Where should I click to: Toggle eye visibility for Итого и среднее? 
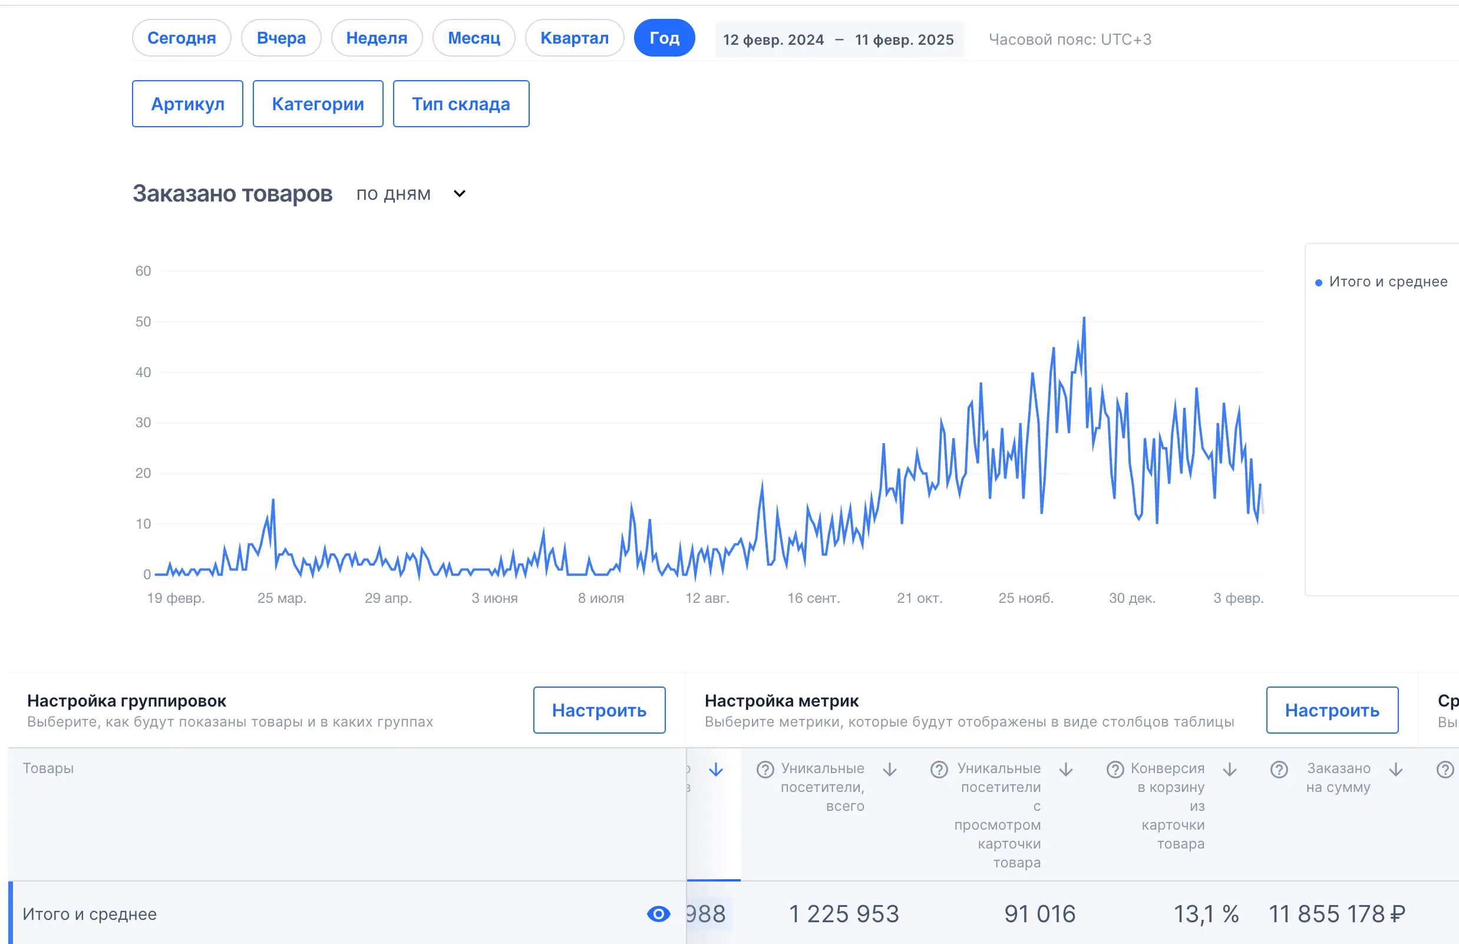pos(658,914)
